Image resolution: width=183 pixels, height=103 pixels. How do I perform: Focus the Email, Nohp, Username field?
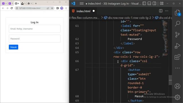tap(35, 29)
